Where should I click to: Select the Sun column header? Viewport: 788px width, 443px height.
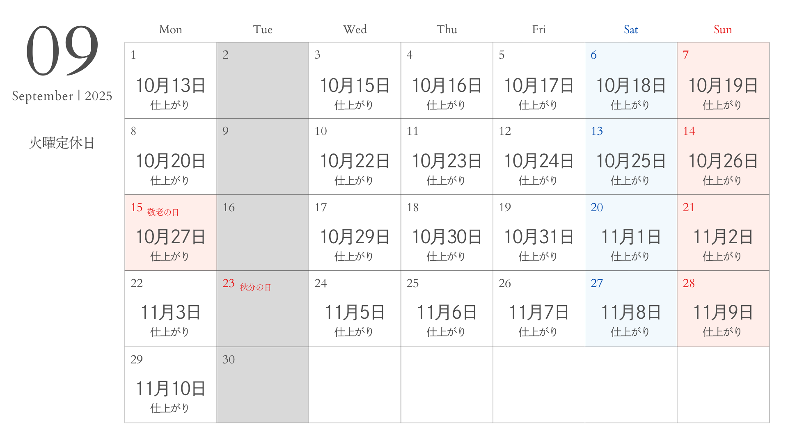click(x=723, y=30)
